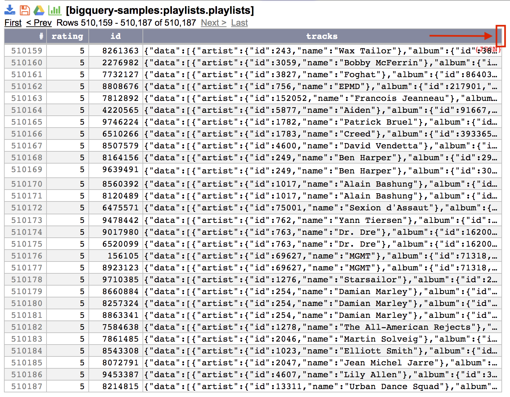Save results to Google Drive icon

point(39,10)
